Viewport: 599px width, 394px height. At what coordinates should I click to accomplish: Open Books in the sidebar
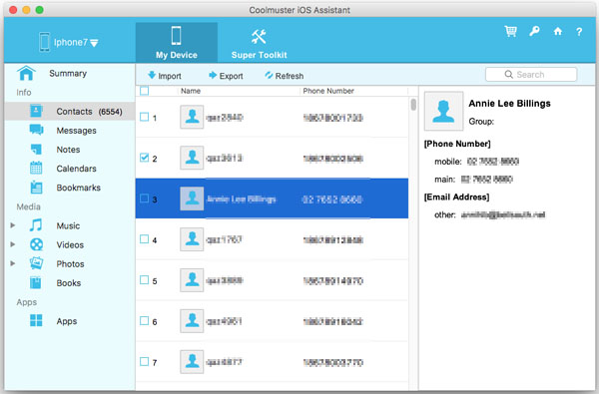pyautogui.click(x=68, y=283)
